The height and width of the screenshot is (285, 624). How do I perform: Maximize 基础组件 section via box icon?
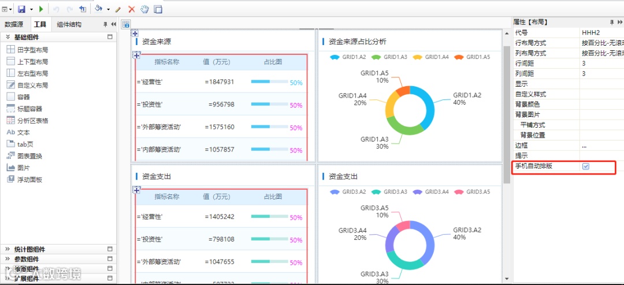tap(110, 37)
